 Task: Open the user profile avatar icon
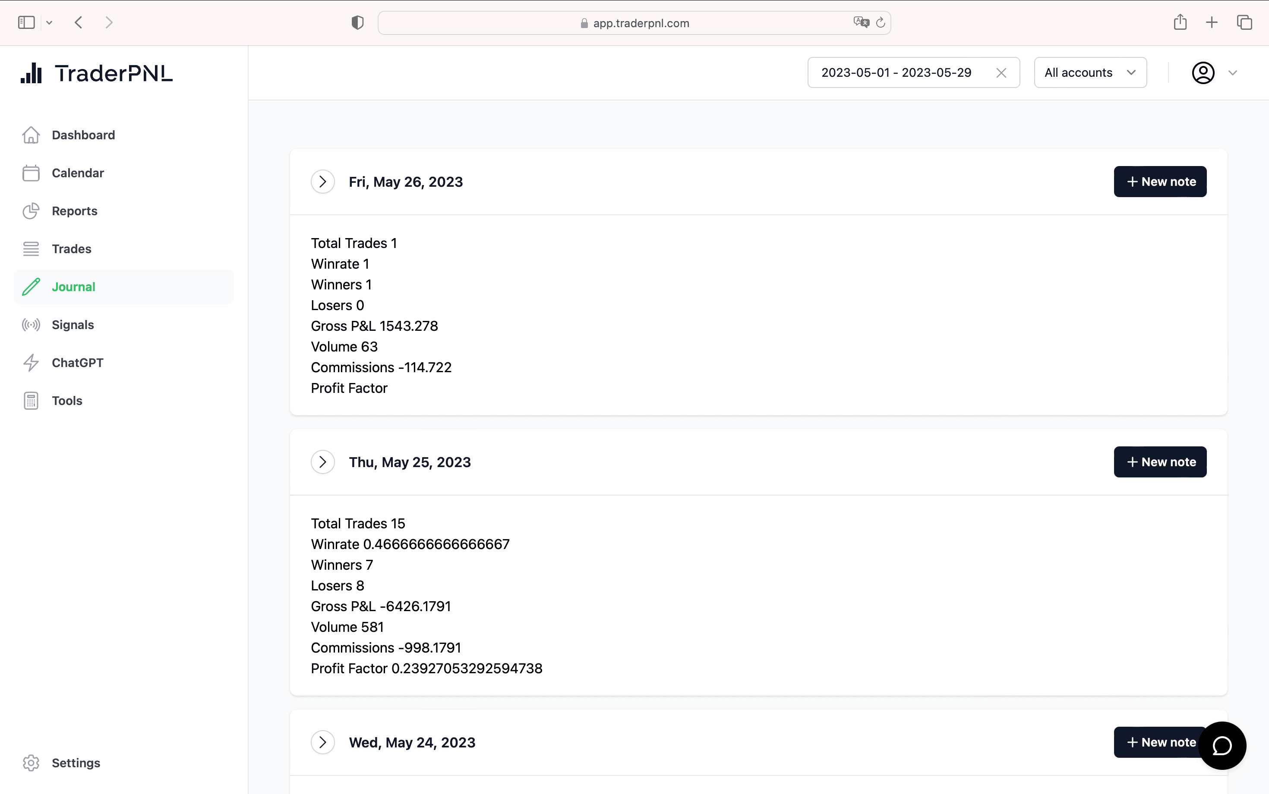pos(1203,72)
